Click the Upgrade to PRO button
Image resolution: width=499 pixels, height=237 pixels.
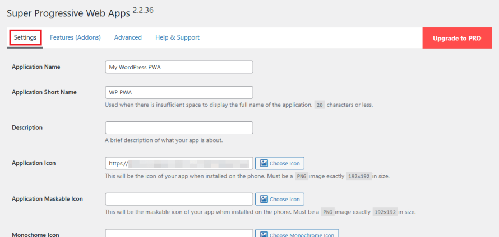pyautogui.click(x=457, y=38)
